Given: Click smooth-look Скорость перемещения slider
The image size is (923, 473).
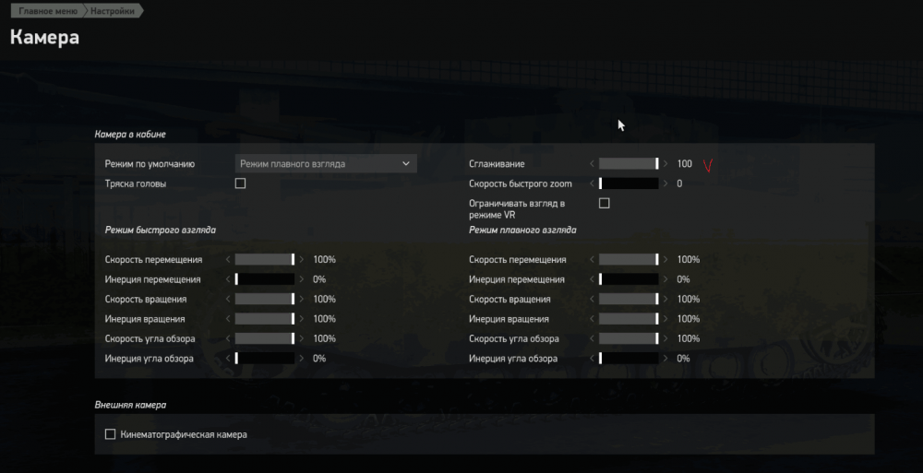Looking at the screenshot, I should click(x=629, y=259).
